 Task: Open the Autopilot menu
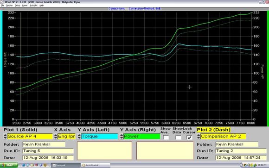point(33,6)
